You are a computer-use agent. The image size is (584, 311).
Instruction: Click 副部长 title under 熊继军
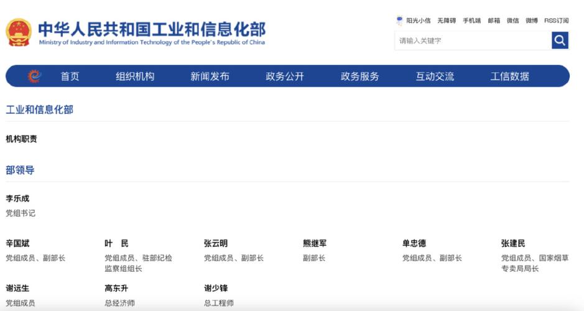click(314, 258)
